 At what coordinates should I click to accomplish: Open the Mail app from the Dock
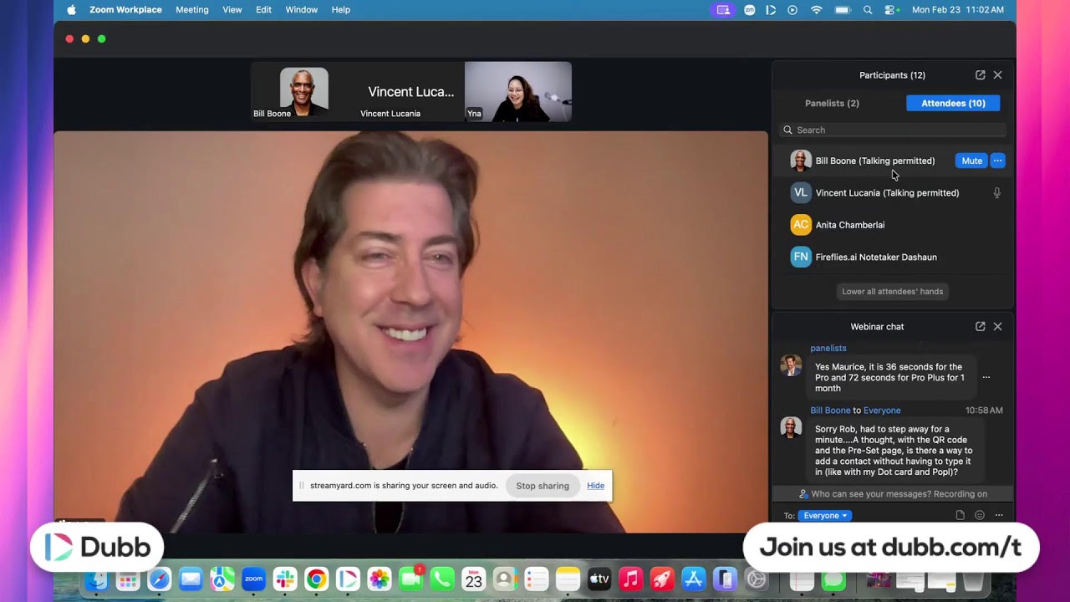(x=191, y=579)
